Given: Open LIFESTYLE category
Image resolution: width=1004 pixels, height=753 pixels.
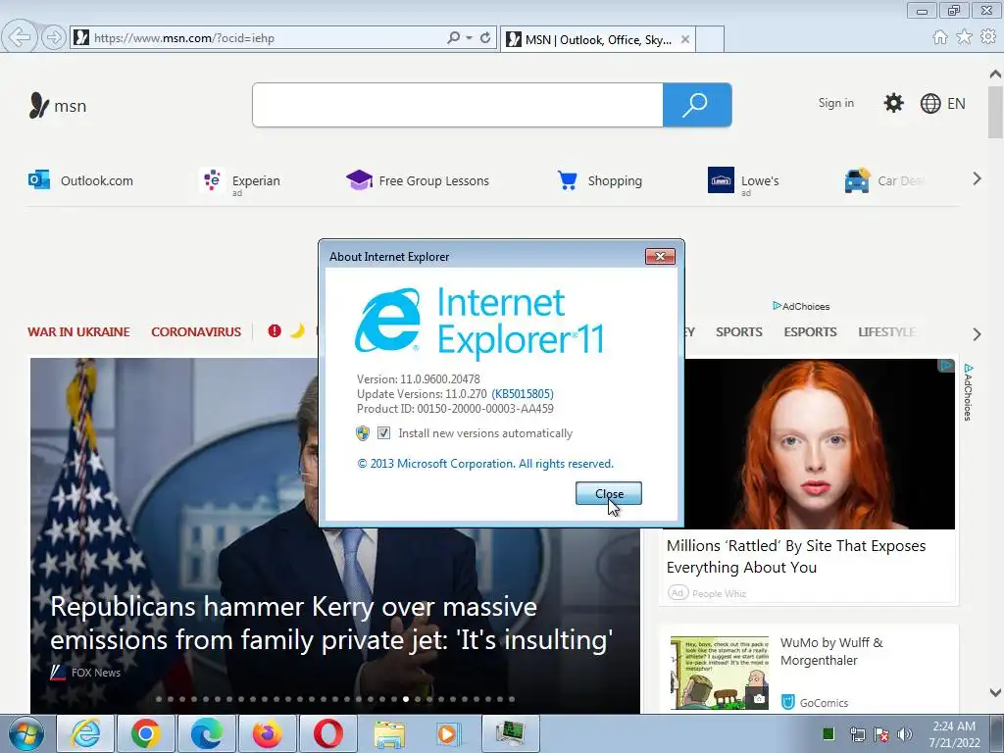Looking at the screenshot, I should click(x=886, y=331).
